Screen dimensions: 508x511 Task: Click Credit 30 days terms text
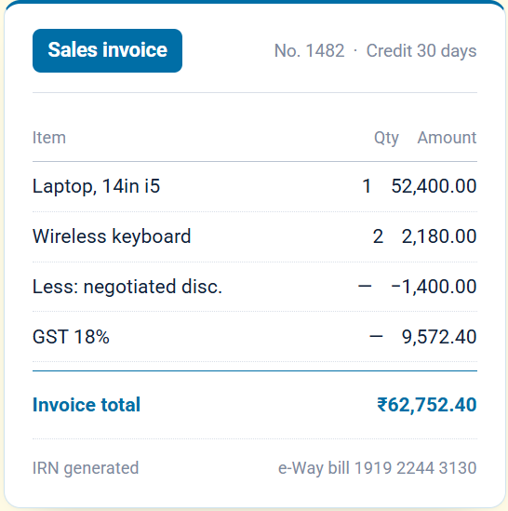pos(421,51)
